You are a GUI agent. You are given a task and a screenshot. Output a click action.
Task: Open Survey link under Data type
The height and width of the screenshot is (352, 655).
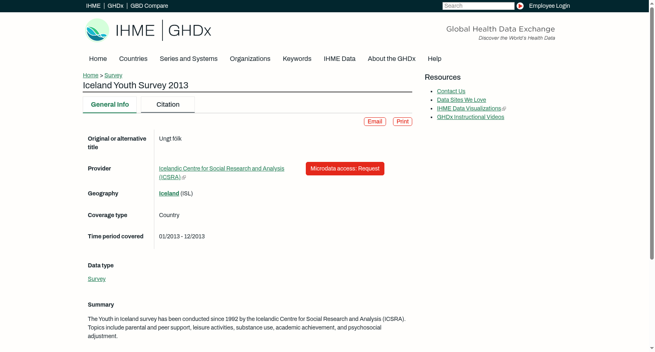97,279
